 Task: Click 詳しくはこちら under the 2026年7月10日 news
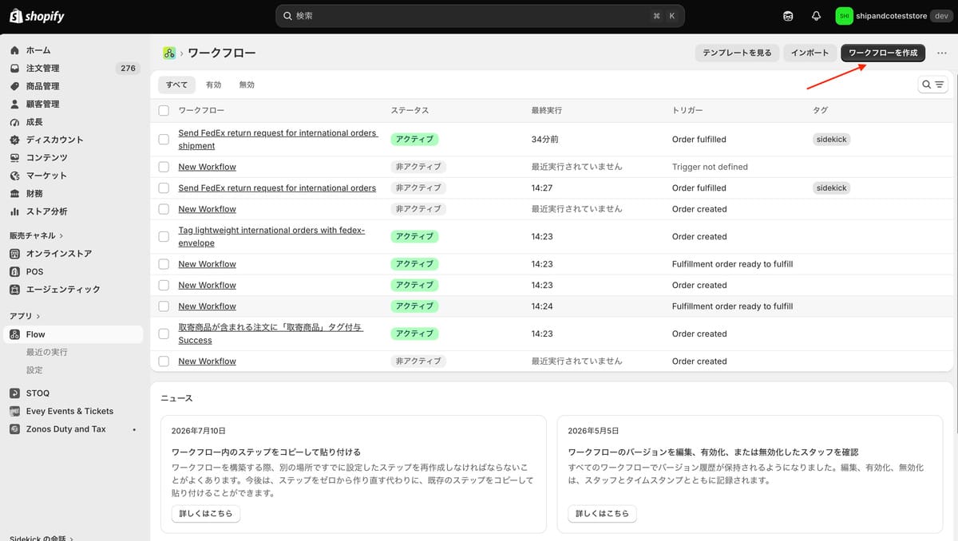(x=206, y=513)
